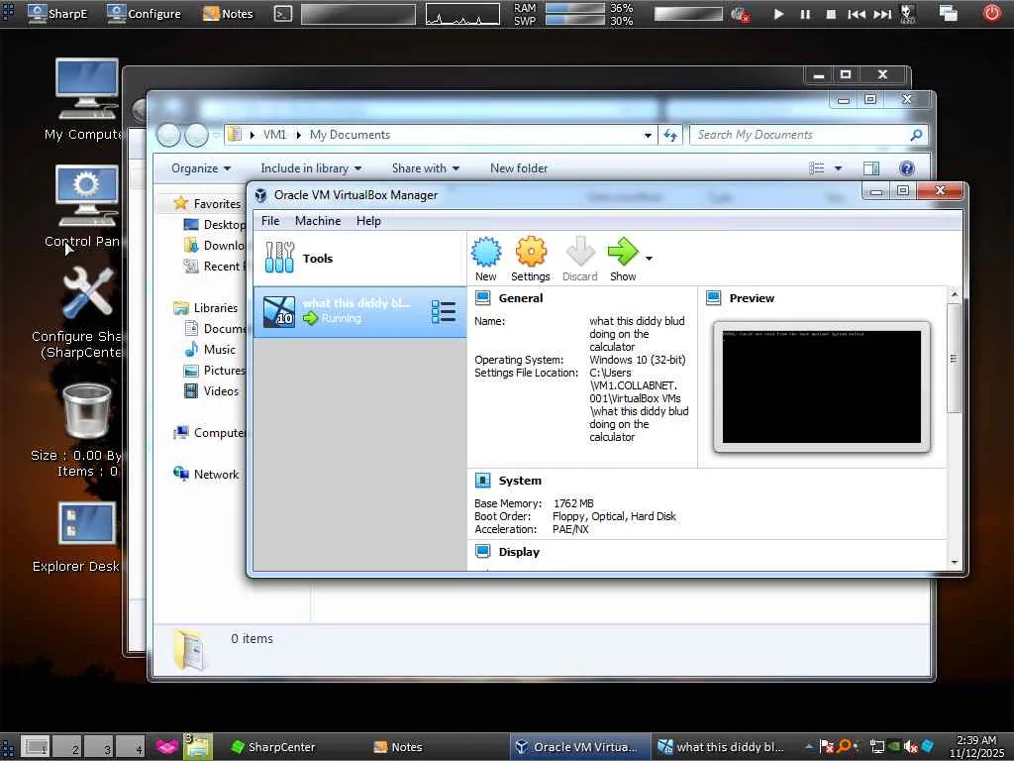Open the VM list details menu icon
The width and height of the screenshot is (1014, 761).
coord(444,312)
